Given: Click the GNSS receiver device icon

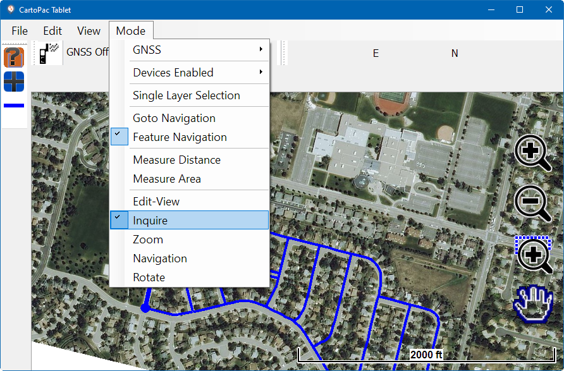Looking at the screenshot, I should (48, 52).
